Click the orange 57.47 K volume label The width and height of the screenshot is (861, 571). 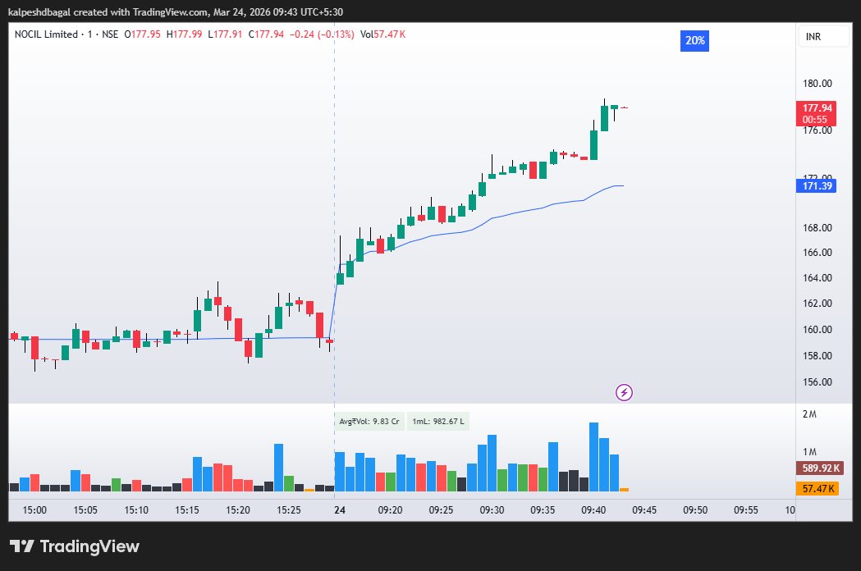[x=817, y=488]
